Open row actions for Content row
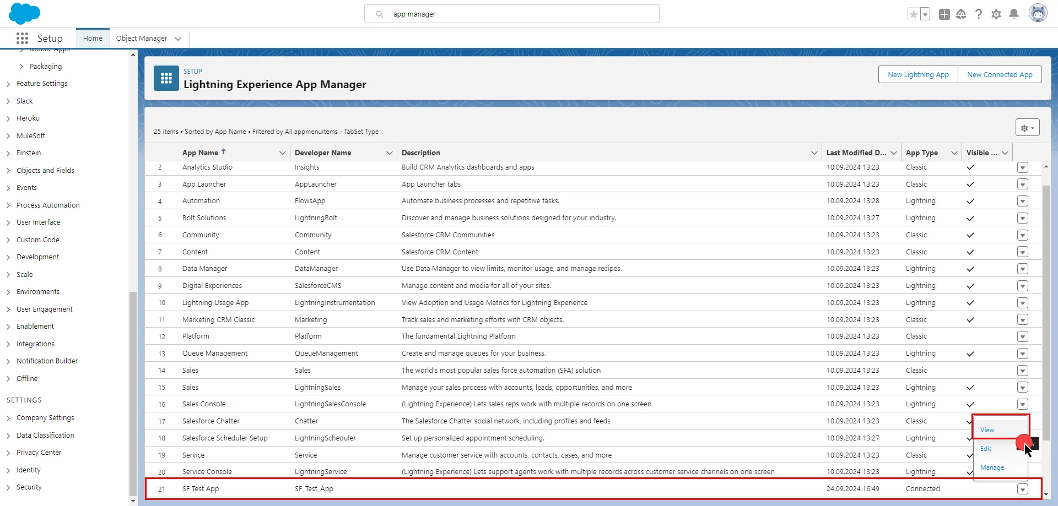Viewport: 1058px width, 506px height. click(x=1023, y=252)
